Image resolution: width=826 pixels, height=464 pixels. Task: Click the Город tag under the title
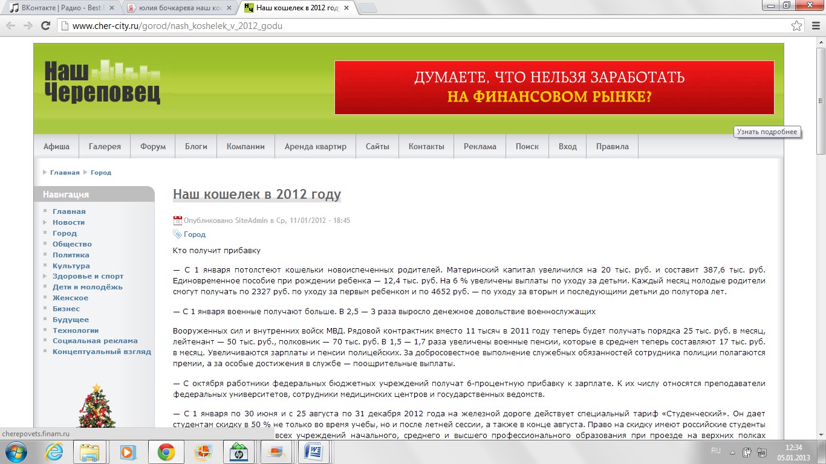(x=195, y=234)
